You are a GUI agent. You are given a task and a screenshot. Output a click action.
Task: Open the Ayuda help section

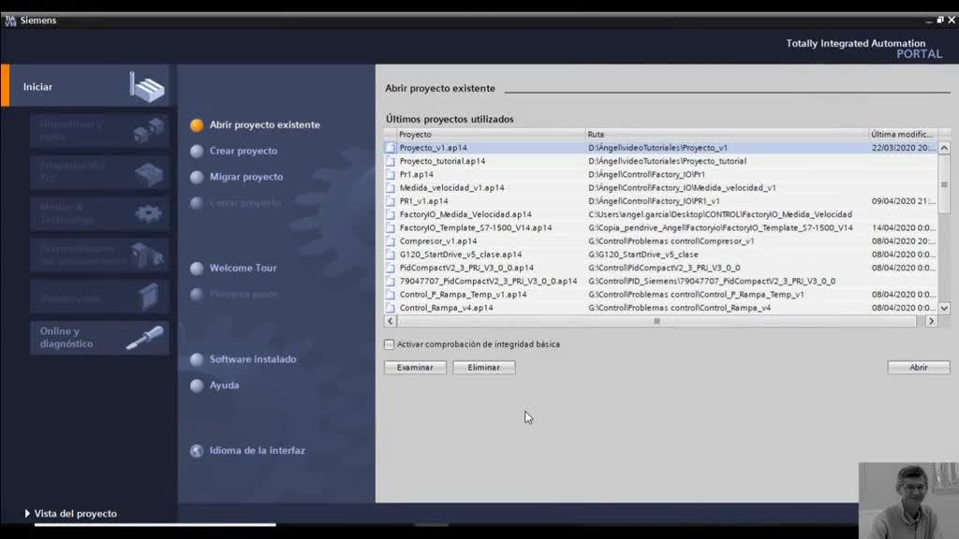click(224, 385)
